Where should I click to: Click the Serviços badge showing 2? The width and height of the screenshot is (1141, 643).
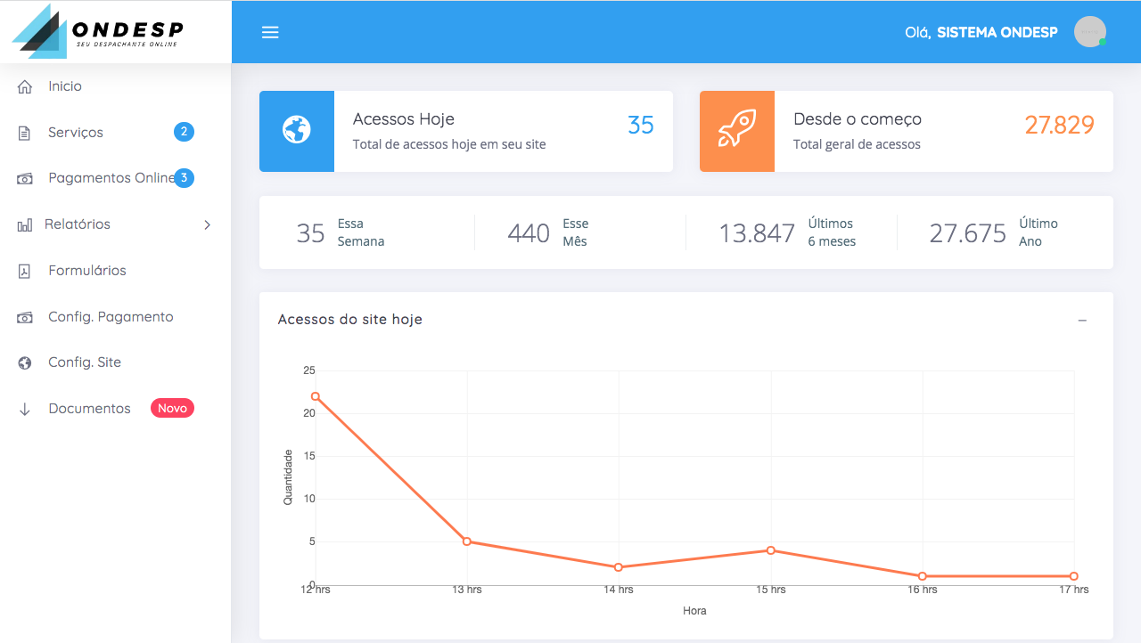click(184, 132)
